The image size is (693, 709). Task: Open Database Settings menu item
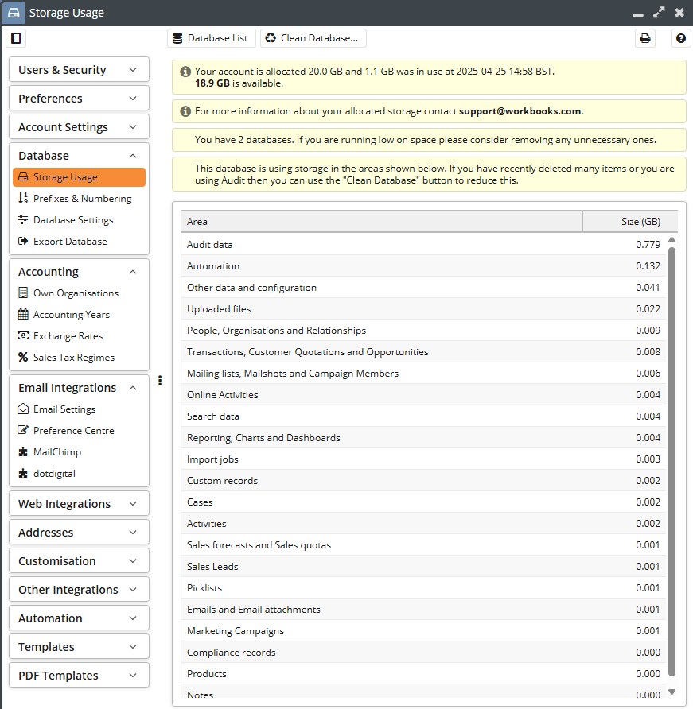point(80,219)
